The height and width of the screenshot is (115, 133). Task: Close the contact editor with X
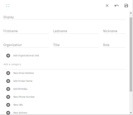click(x=107, y=6)
